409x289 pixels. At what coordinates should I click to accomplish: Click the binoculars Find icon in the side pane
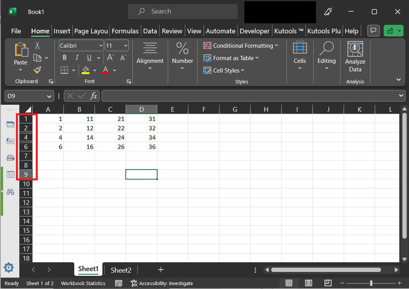[x=10, y=192]
